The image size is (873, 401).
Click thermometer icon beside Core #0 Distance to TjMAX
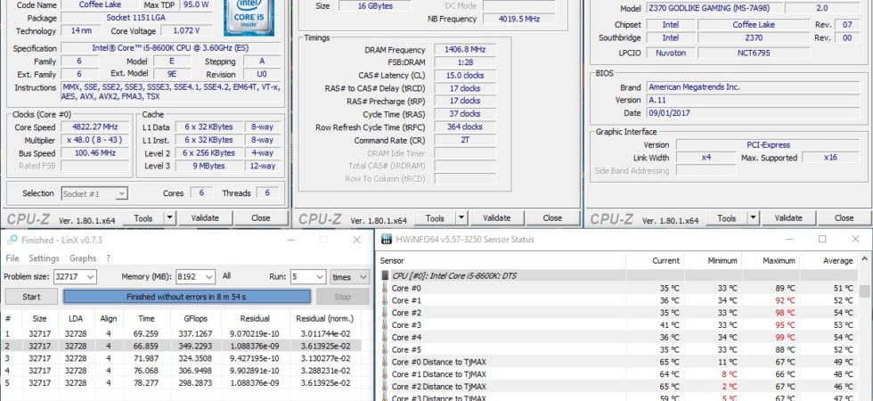click(384, 362)
